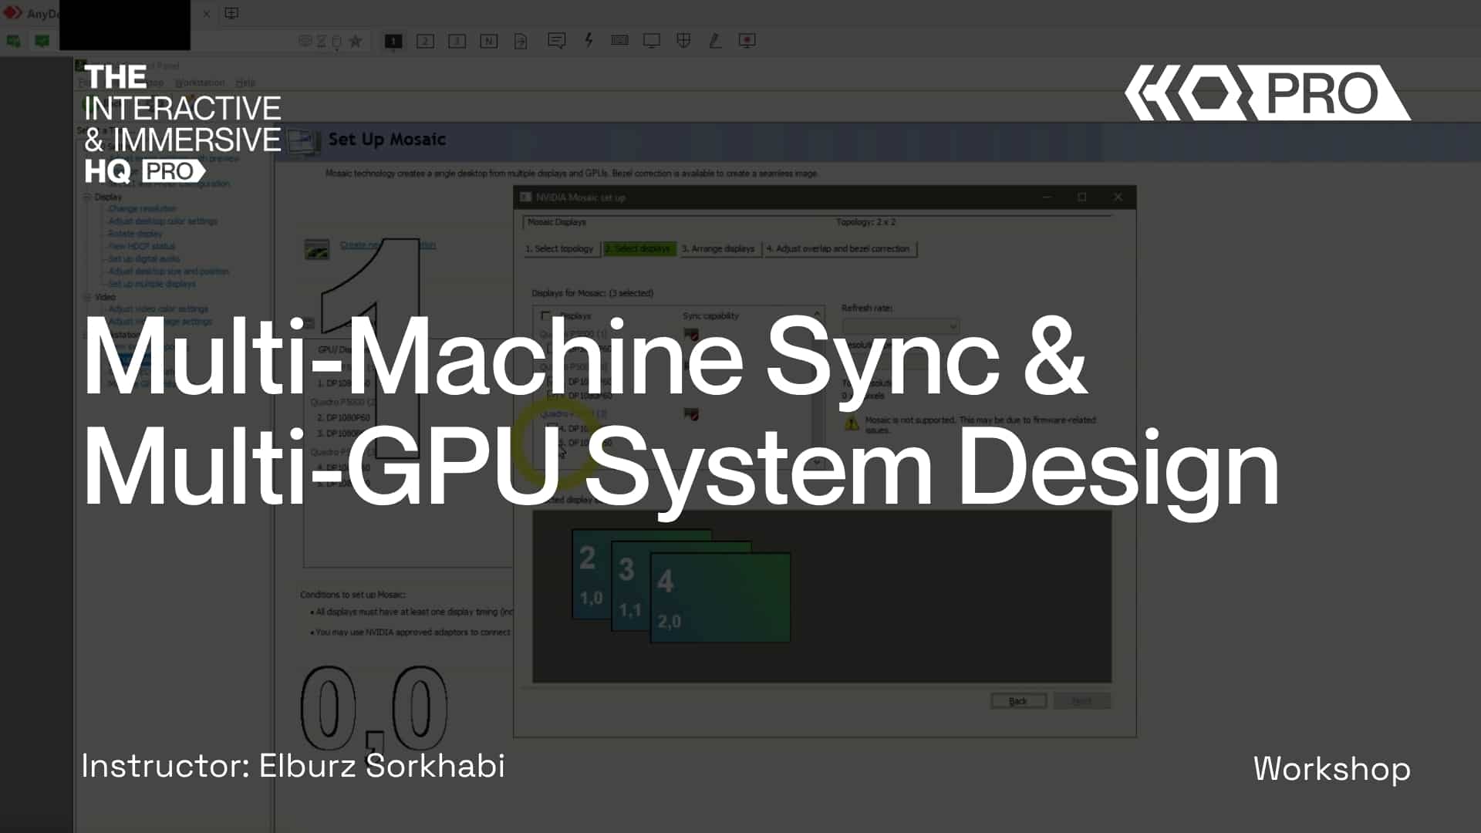Click the display monitor settings icon

[x=652, y=41]
